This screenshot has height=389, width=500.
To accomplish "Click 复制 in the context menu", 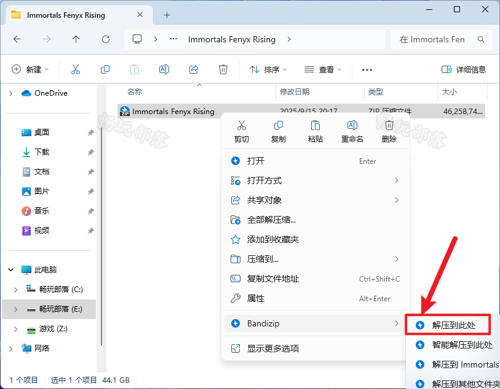I will (x=279, y=131).
